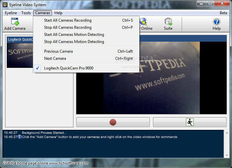Click log line about Add Camera button
This screenshot has height=168, width=232.
tap(100, 137)
